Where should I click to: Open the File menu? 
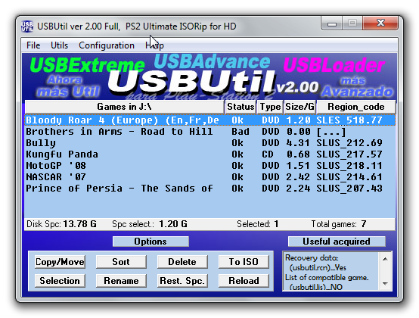(x=33, y=45)
